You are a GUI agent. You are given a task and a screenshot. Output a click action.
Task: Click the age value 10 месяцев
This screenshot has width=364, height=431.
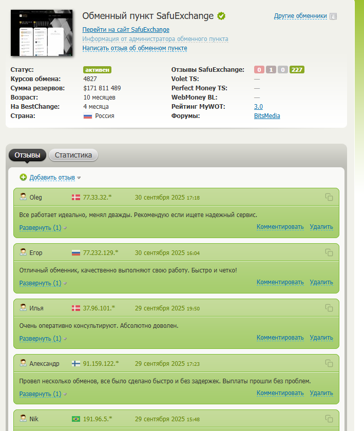click(99, 97)
